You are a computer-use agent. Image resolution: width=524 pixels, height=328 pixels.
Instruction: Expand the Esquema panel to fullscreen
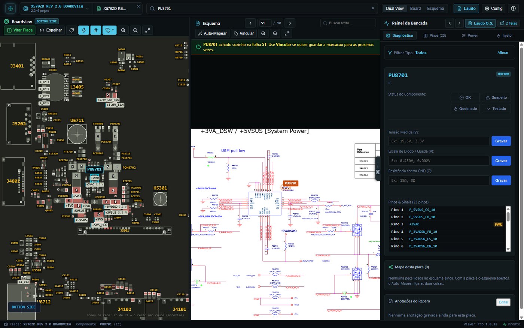(x=287, y=33)
